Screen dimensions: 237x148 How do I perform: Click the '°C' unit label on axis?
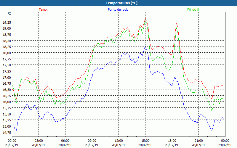[x=9, y=14]
